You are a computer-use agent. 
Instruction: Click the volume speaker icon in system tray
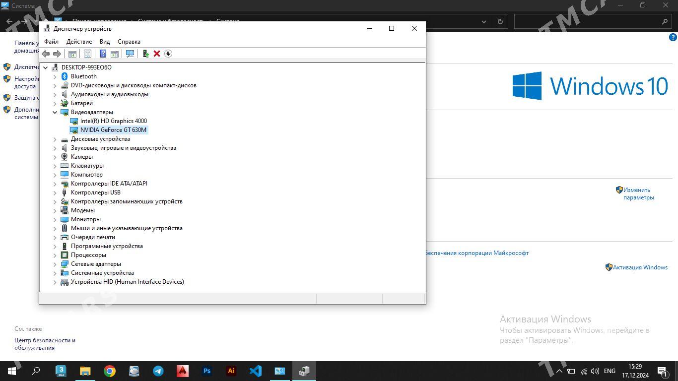[595, 371]
